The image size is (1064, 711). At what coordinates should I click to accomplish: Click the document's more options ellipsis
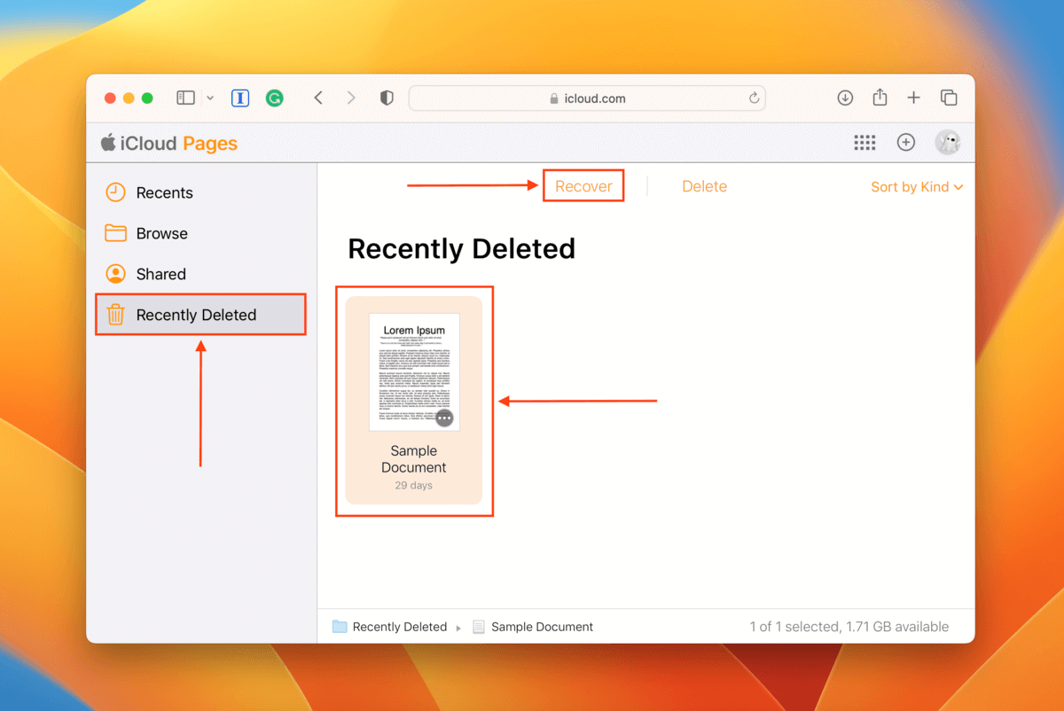444,418
